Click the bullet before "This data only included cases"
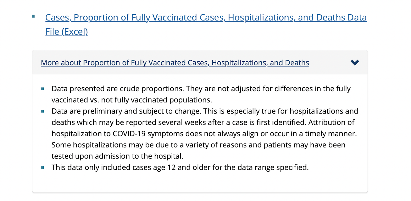Image resolution: width=411 pixels, height=201 pixels. point(42,168)
